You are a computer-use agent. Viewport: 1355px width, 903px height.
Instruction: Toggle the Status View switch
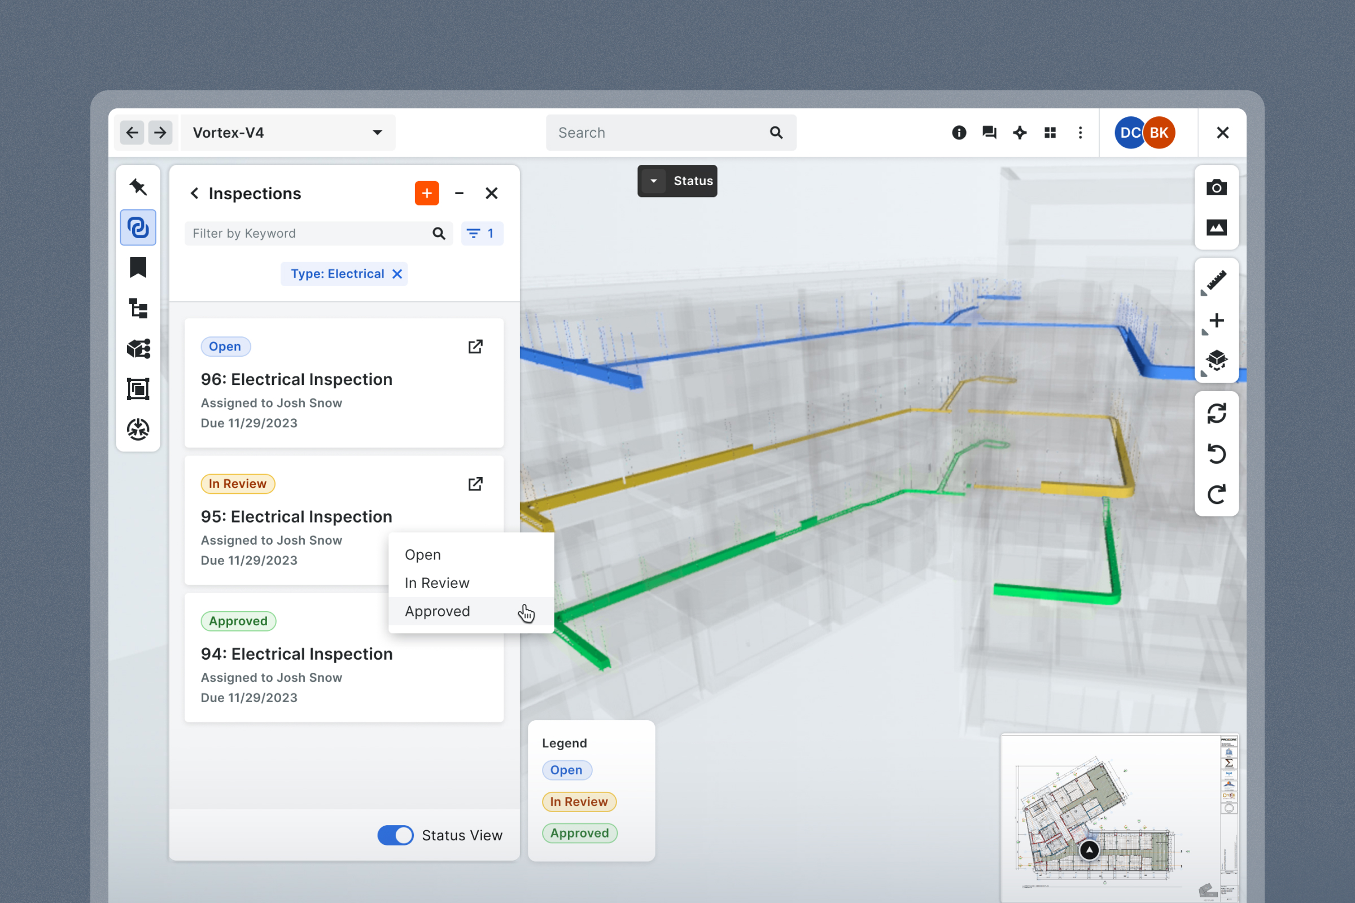(395, 835)
